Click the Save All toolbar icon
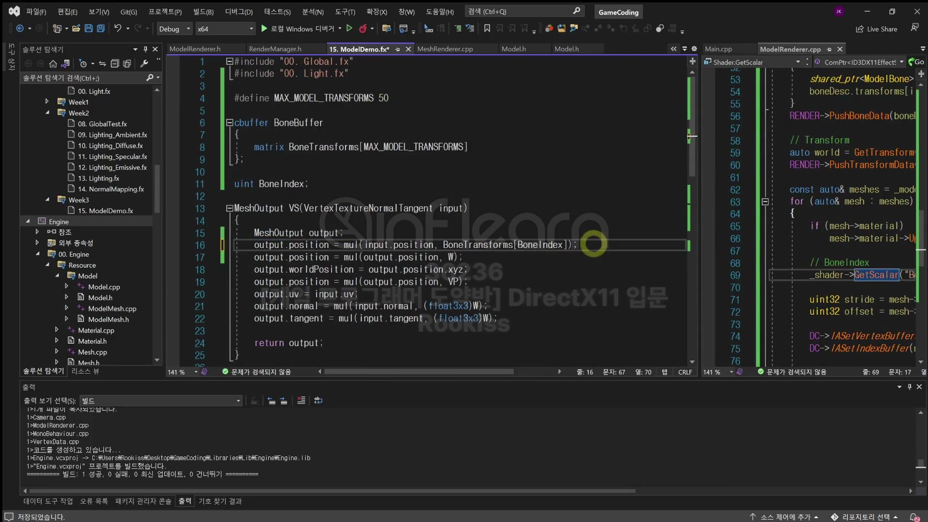 [x=101, y=29]
